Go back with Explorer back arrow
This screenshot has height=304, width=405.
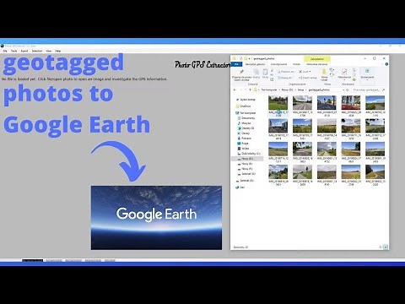(x=235, y=90)
